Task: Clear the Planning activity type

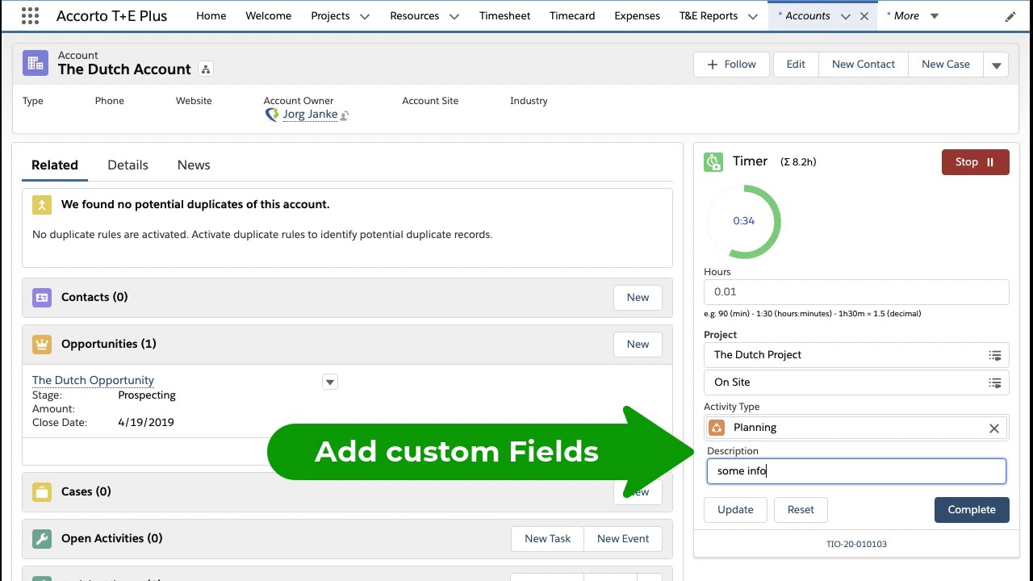Action: pyautogui.click(x=994, y=428)
